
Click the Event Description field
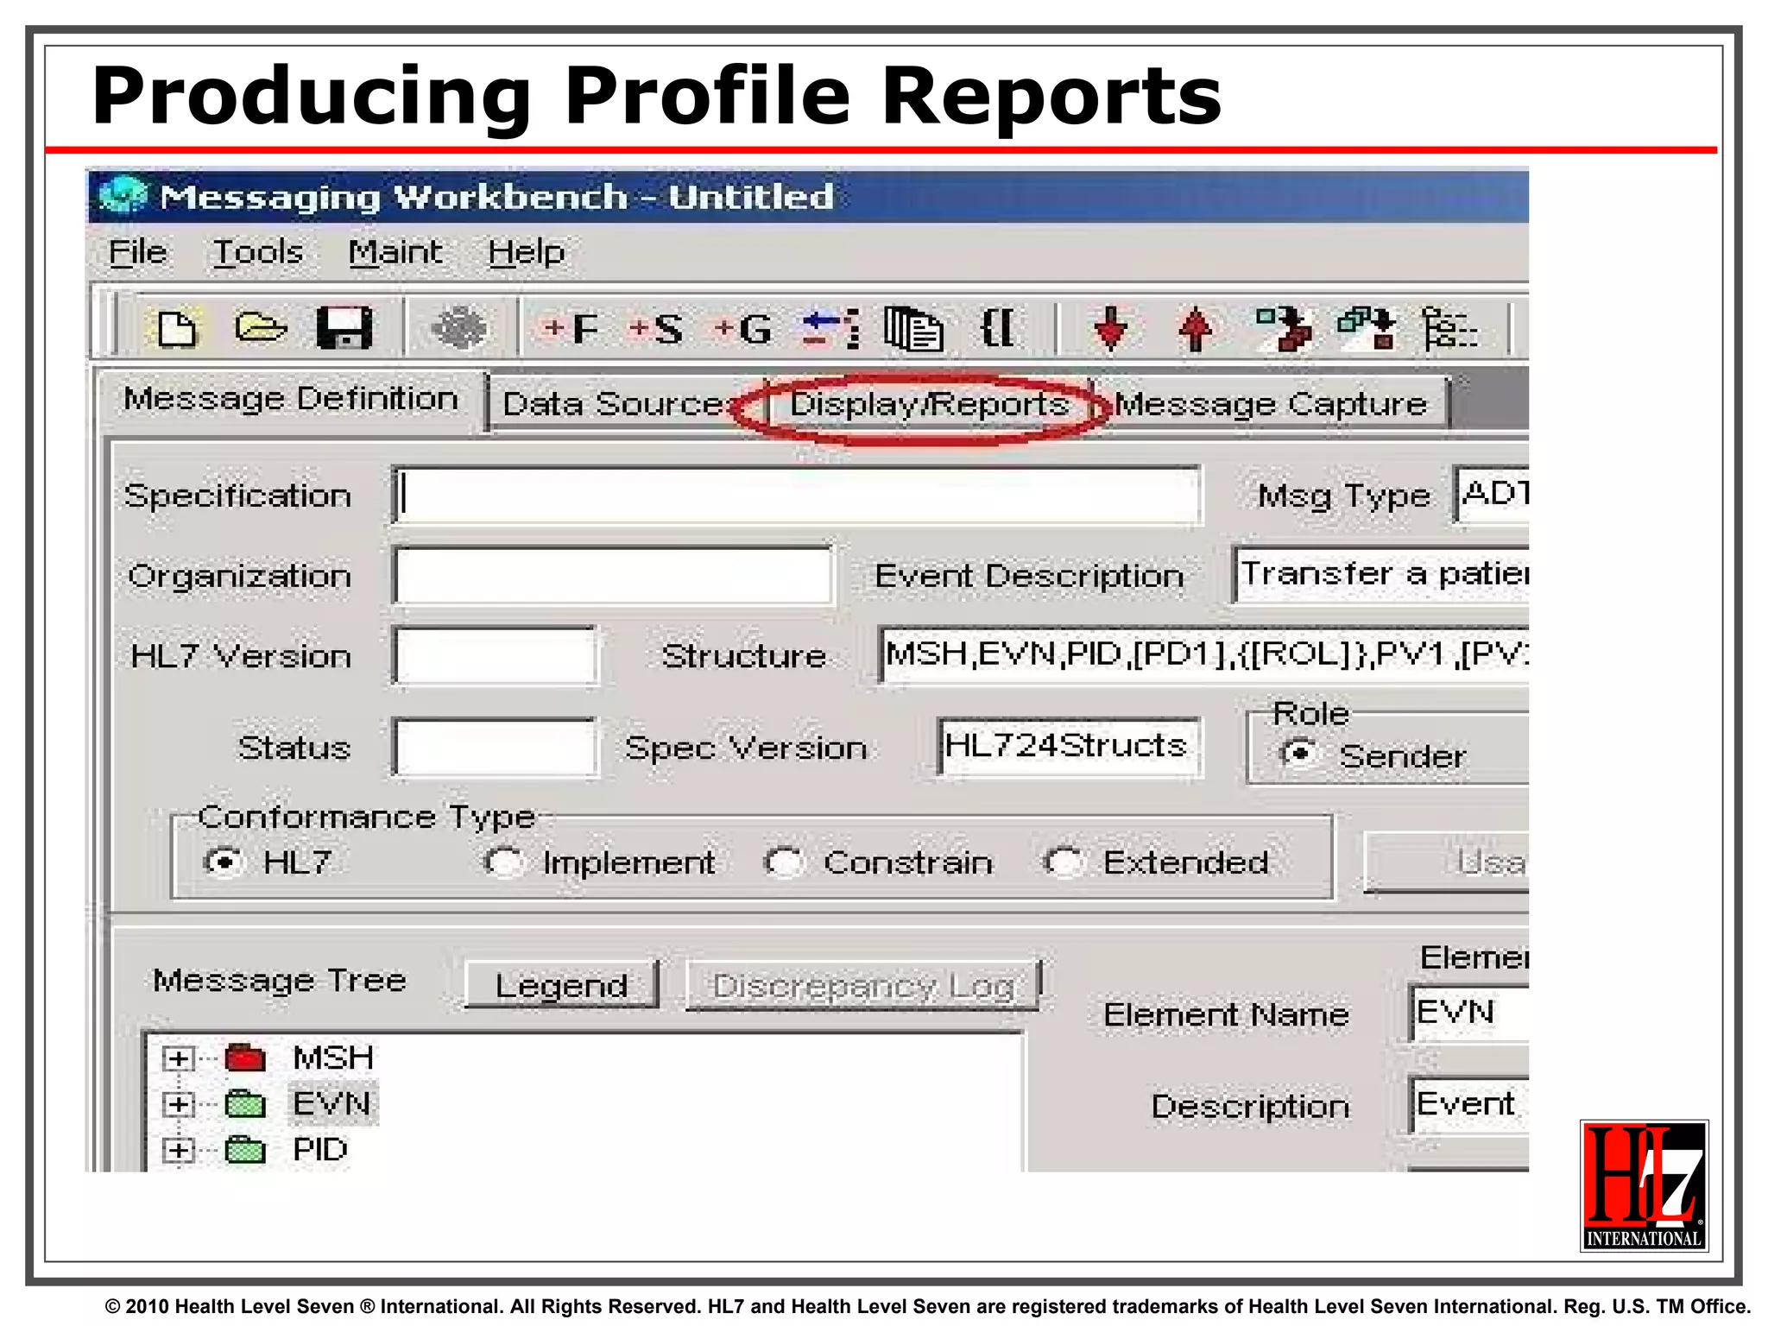point(1381,574)
